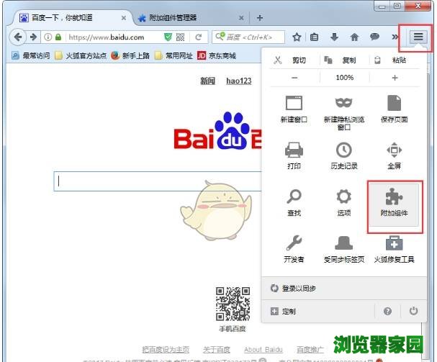The image size is (437, 362).
Task: Click Sign in to Sync (登录以同步)
Action: (298, 288)
